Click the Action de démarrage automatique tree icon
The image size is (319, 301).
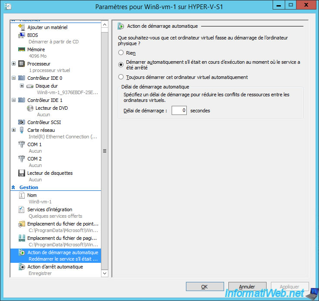22,252
